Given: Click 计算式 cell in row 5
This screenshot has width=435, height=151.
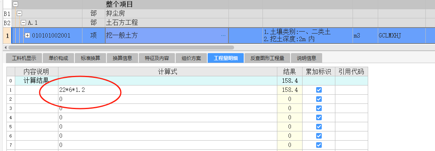Looking at the screenshot, I should [x=168, y=127].
